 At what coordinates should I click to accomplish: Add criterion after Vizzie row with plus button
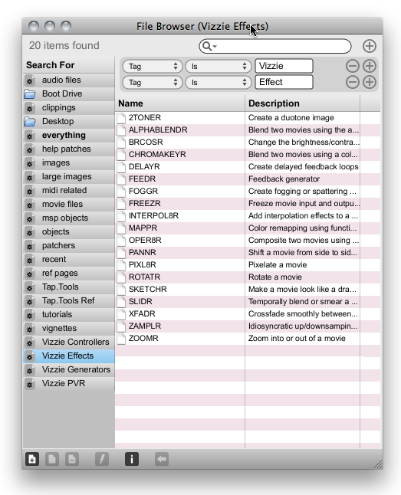point(369,67)
